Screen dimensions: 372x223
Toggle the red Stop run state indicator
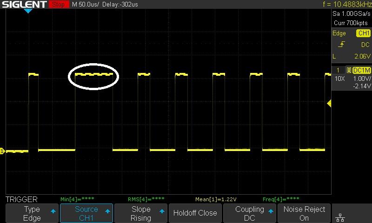58,5
